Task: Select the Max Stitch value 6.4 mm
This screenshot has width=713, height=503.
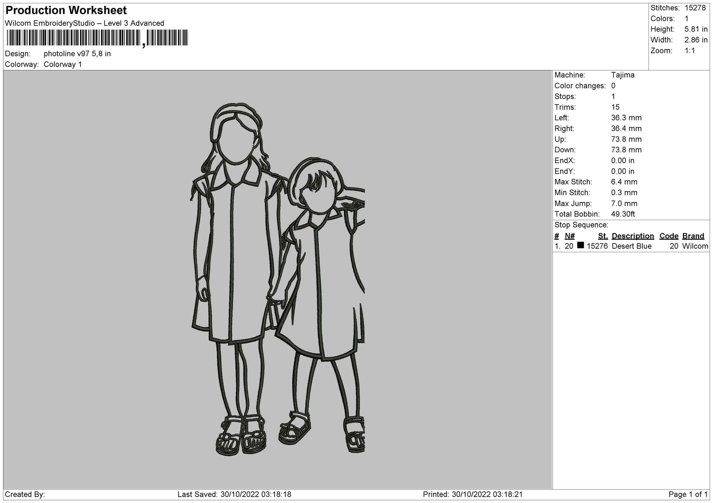Action: [624, 182]
